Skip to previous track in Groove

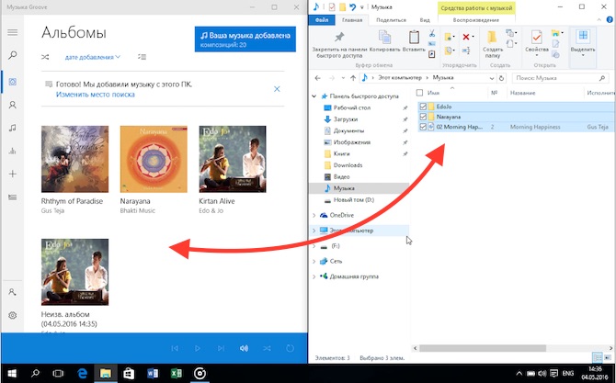(175, 348)
